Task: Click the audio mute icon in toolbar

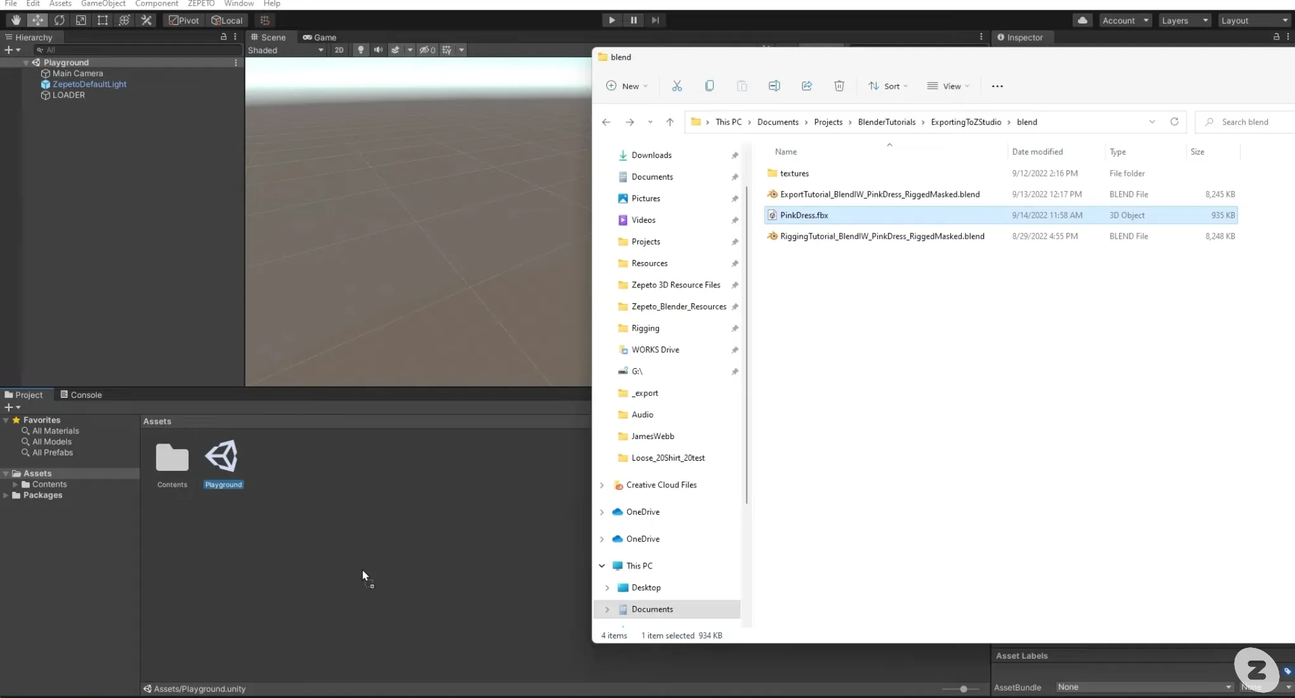Action: point(378,50)
